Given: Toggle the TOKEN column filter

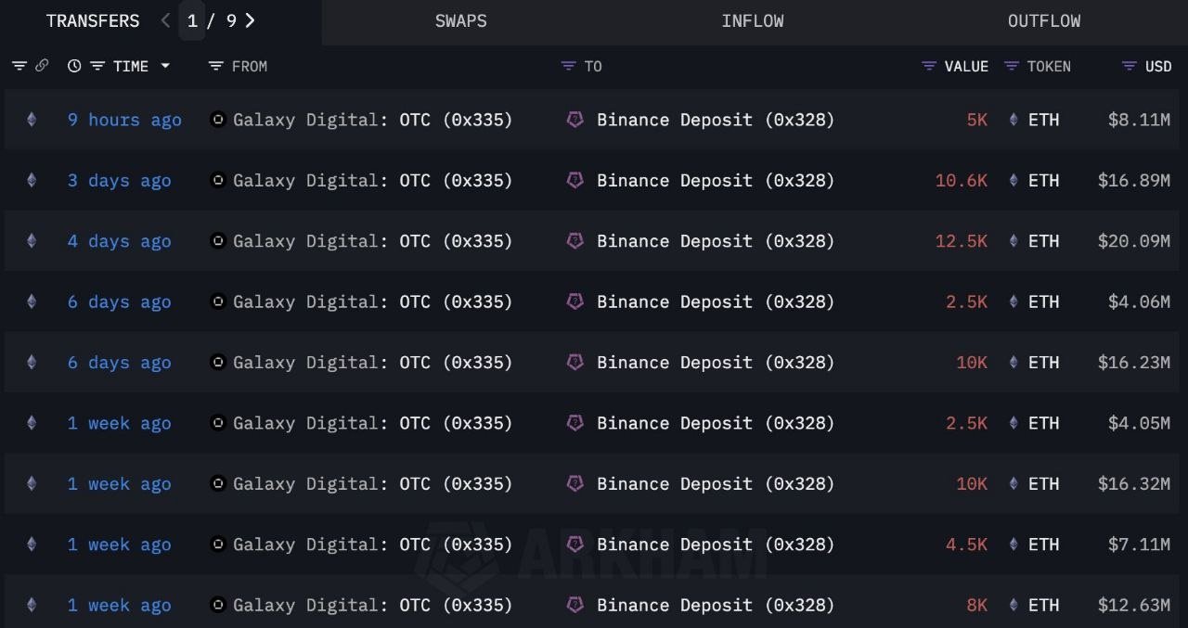Looking at the screenshot, I should pyautogui.click(x=1012, y=66).
